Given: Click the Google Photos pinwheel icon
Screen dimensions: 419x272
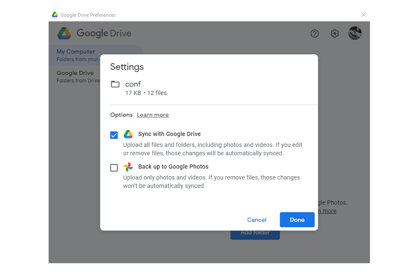Looking at the screenshot, I should tap(128, 167).
